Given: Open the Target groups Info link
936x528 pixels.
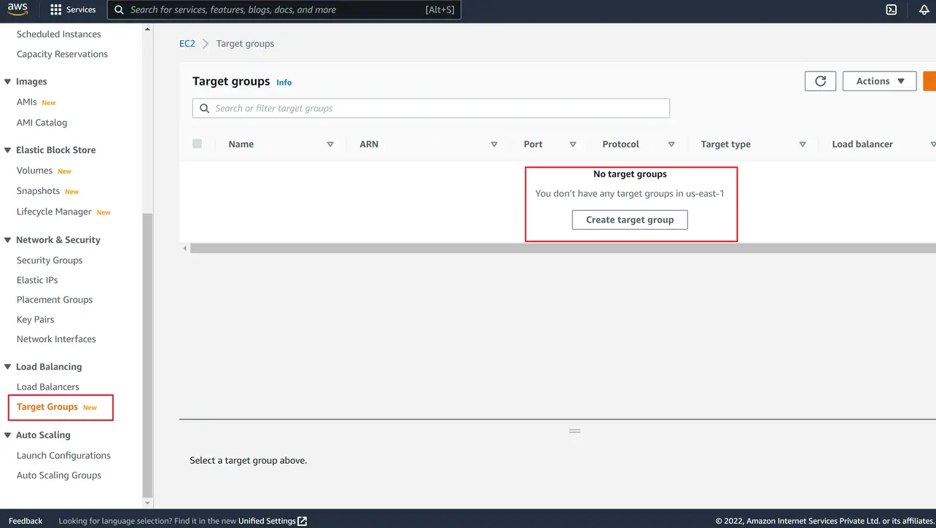Looking at the screenshot, I should click(284, 82).
